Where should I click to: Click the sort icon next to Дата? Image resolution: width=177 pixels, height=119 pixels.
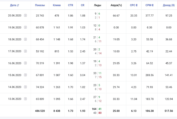[18, 5]
